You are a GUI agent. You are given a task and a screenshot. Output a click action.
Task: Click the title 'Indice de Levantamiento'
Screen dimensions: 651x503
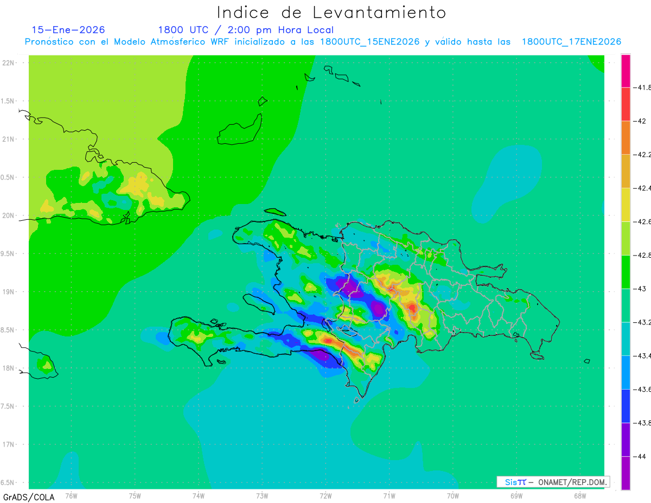tap(331, 12)
